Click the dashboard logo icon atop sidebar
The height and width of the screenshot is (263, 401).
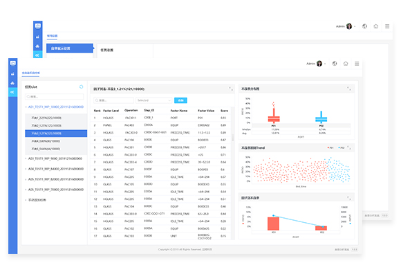point(12,63)
